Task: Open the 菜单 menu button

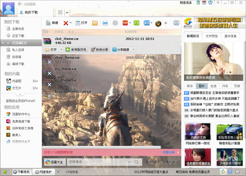Action: pyautogui.click(x=176, y=23)
